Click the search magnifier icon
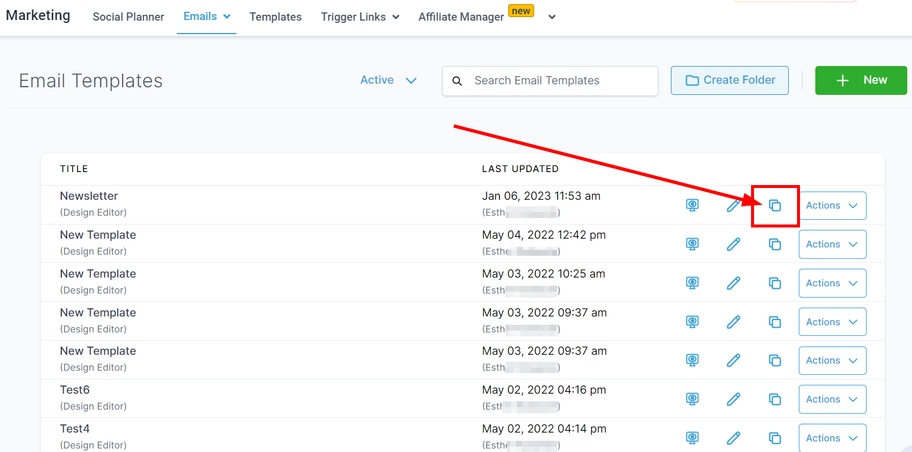Image resolution: width=912 pixels, height=452 pixels. pos(457,81)
